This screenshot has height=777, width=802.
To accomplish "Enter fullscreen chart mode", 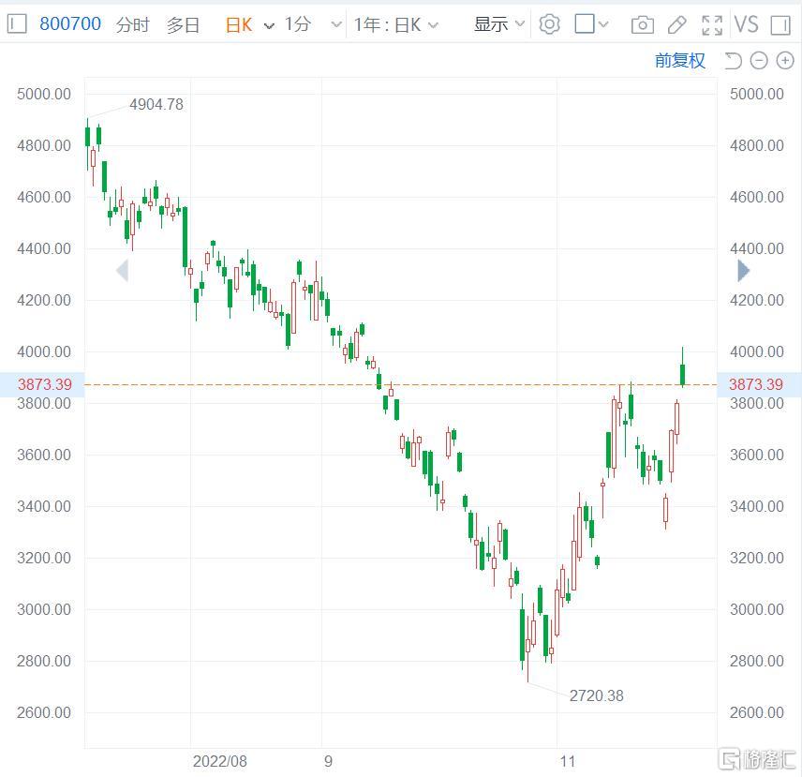I will click(x=712, y=24).
